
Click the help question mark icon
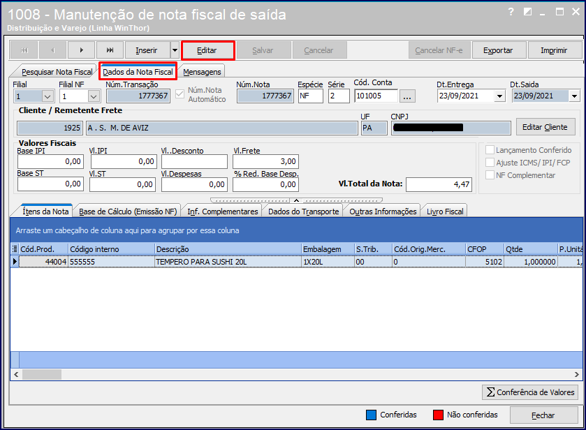[x=511, y=12]
